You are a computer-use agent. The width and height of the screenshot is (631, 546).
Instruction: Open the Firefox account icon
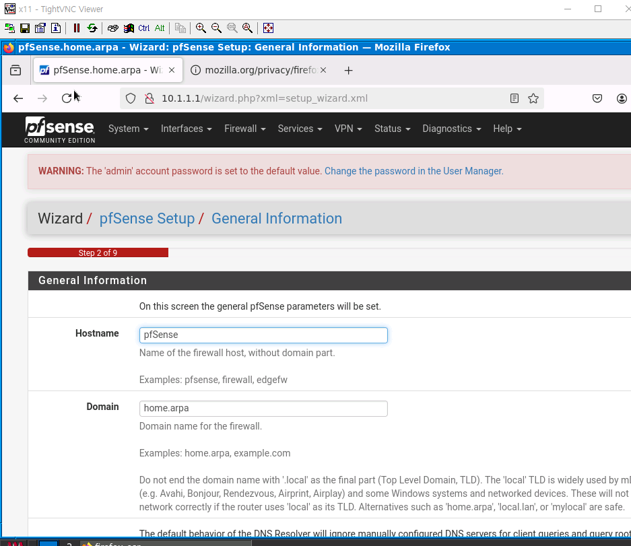622,98
